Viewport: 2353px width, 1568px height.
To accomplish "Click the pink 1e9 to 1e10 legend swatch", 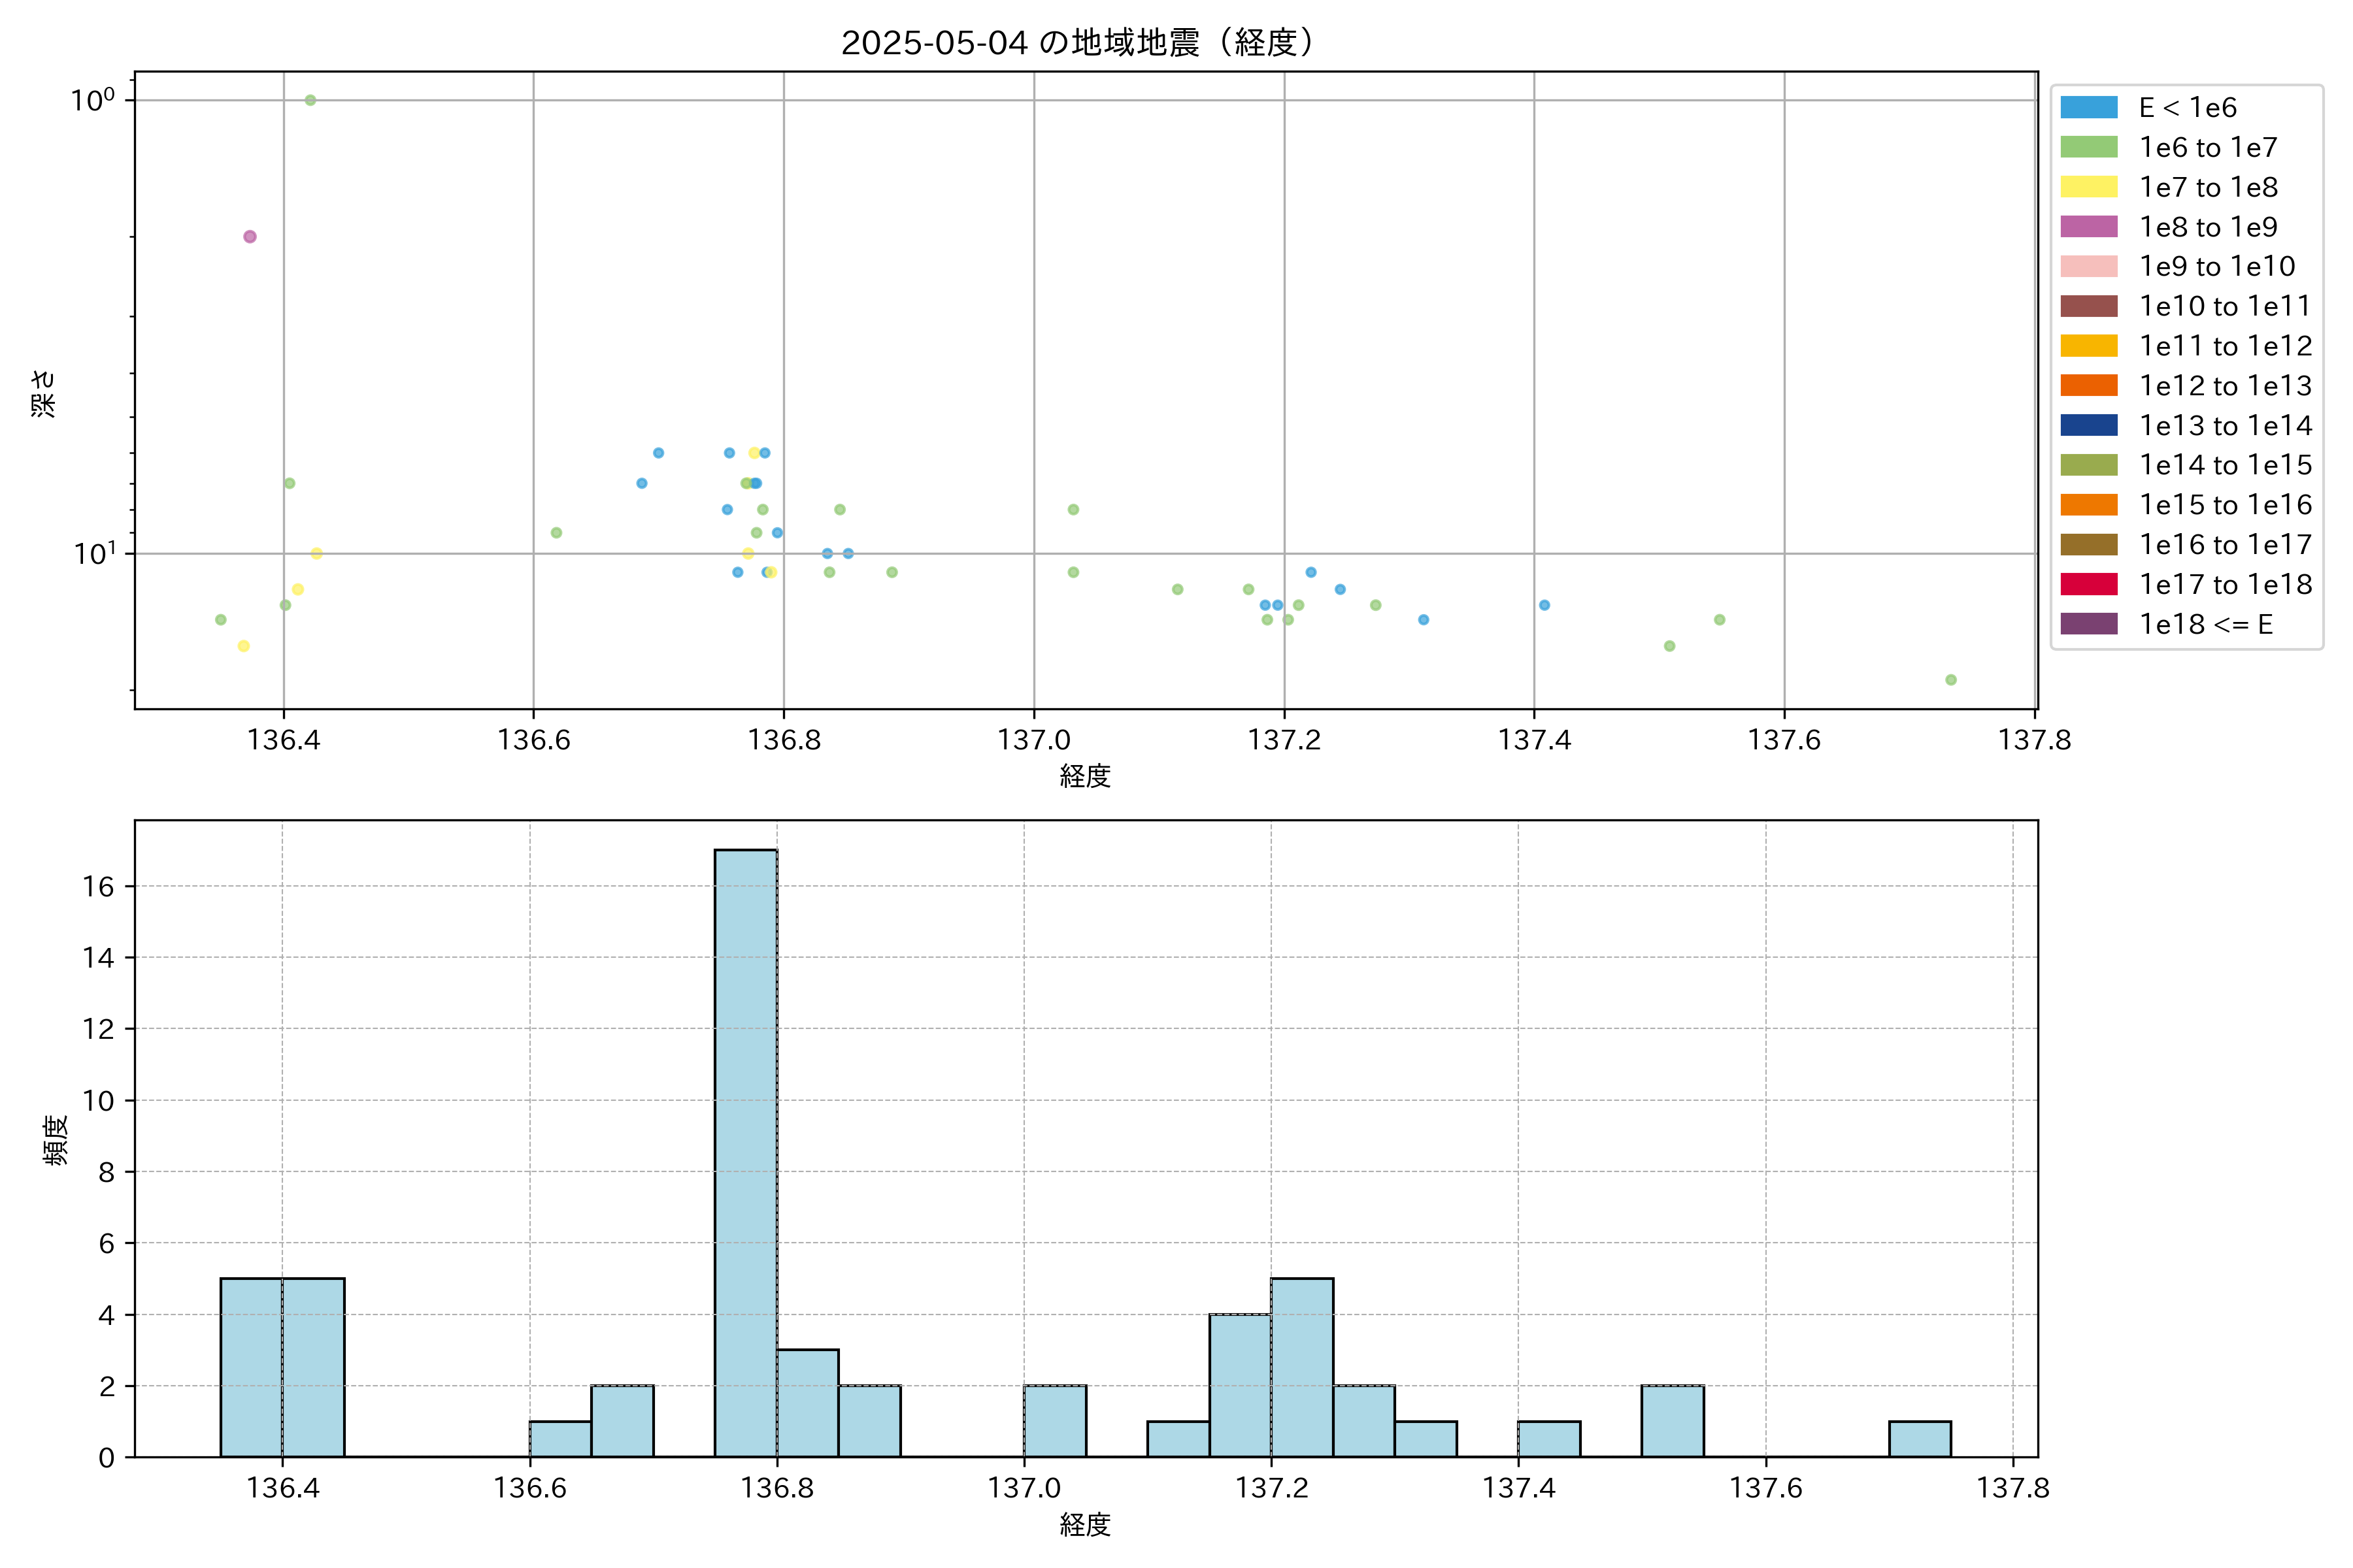I will coord(2089,266).
